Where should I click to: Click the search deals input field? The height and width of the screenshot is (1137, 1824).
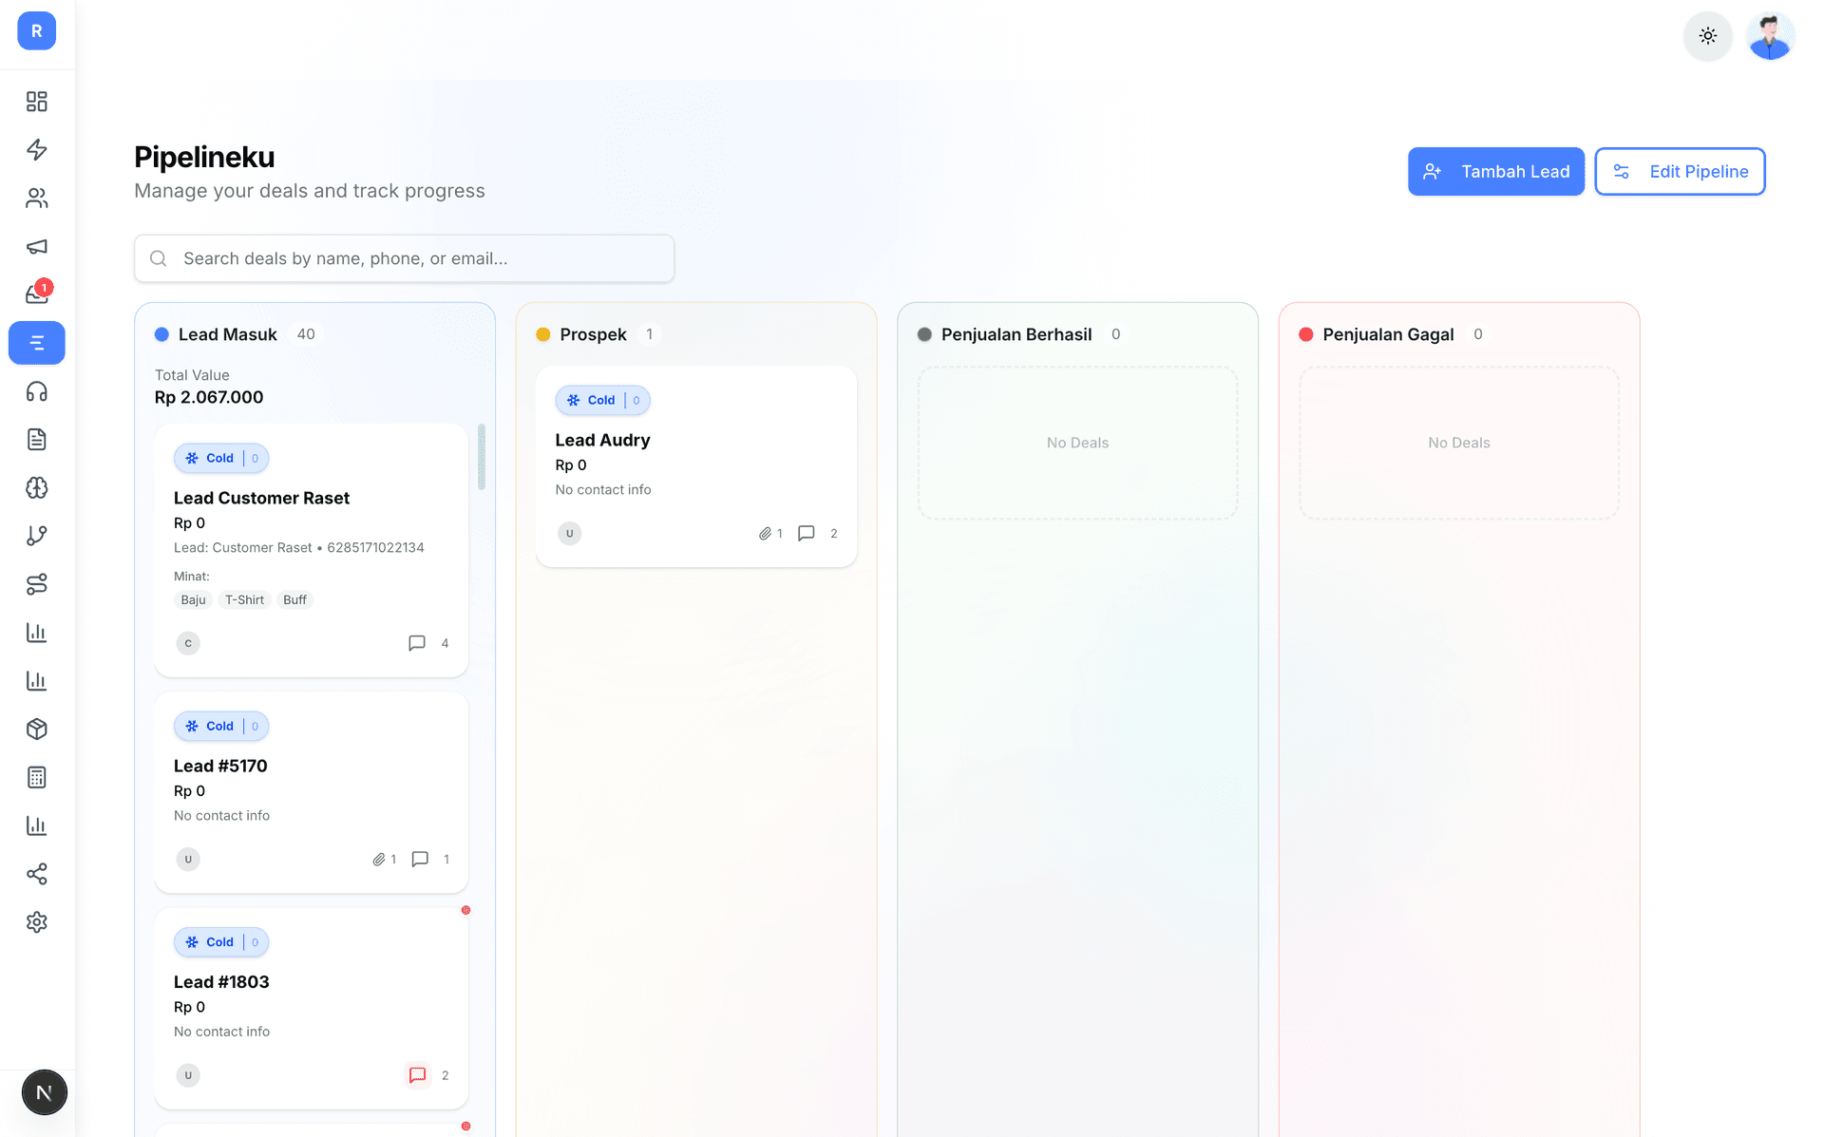pyautogui.click(x=404, y=257)
